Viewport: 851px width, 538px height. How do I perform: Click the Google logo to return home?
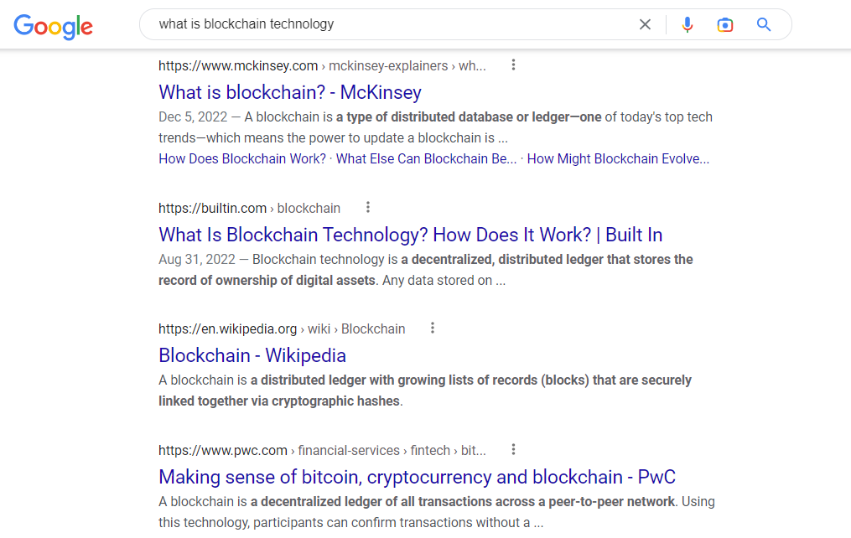[53, 26]
